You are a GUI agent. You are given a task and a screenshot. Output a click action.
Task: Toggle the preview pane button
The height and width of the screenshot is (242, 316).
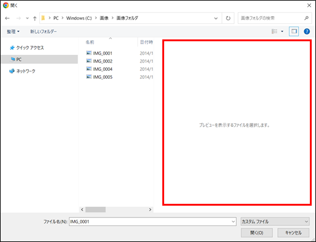pos(294,31)
